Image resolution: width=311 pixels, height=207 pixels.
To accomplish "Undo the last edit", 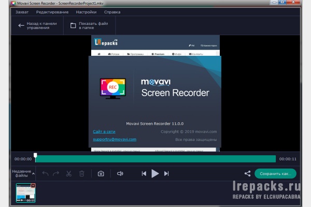I will pos(45,174).
